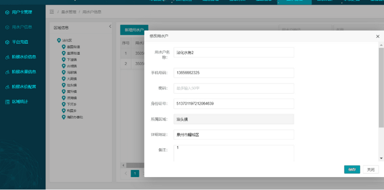This screenshot has height=190, width=384.
Task: Open 阶梯水价信息 from the sidebar
Action: point(24,57)
